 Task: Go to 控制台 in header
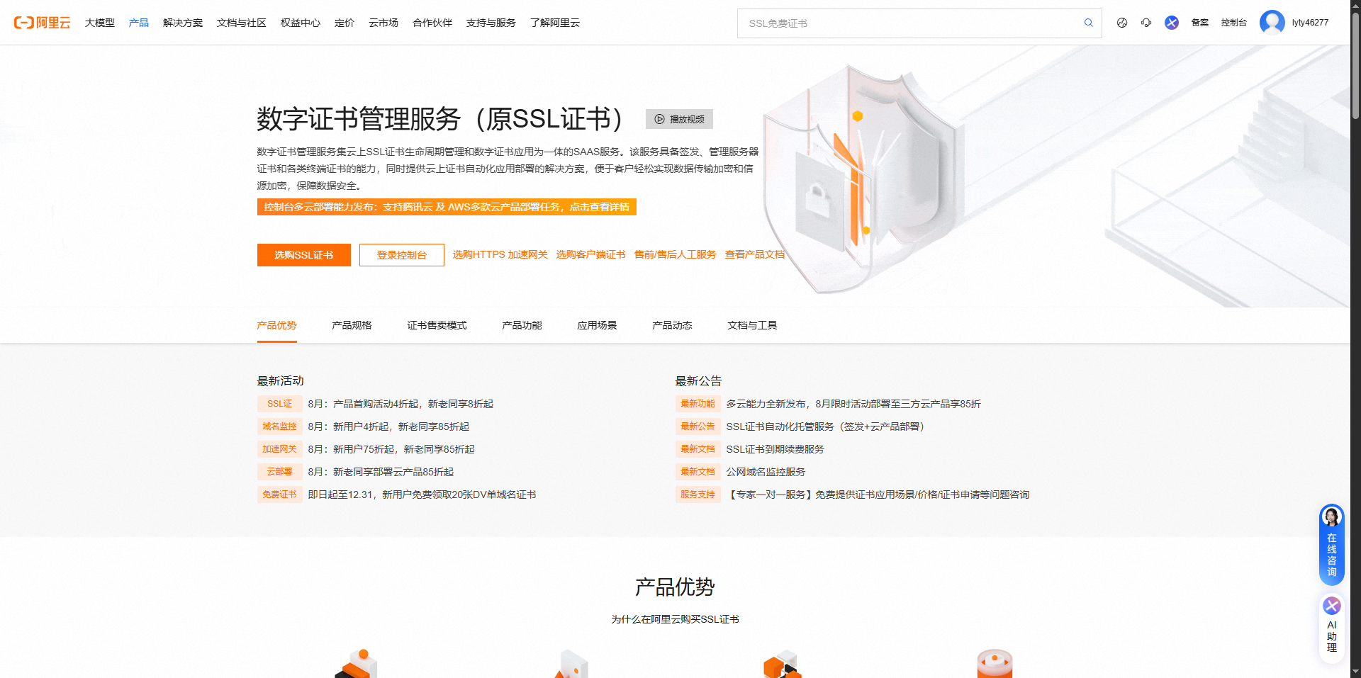point(1234,23)
